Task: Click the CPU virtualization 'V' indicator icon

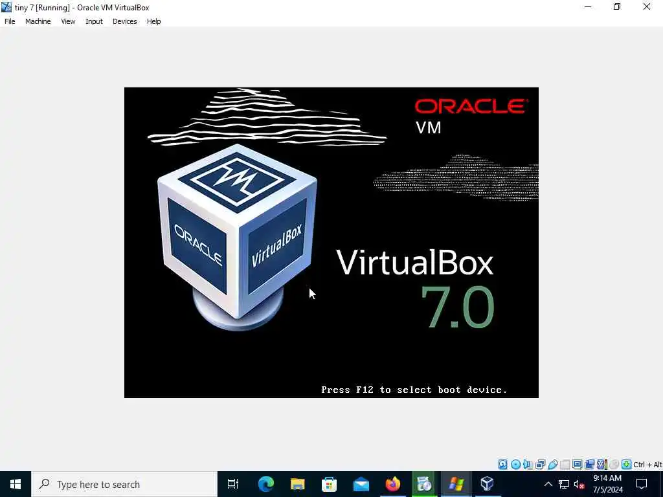Action: [602, 465]
